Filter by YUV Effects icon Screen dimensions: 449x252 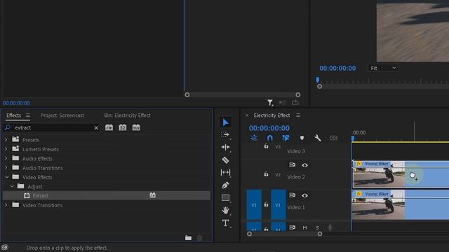(136, 127)
